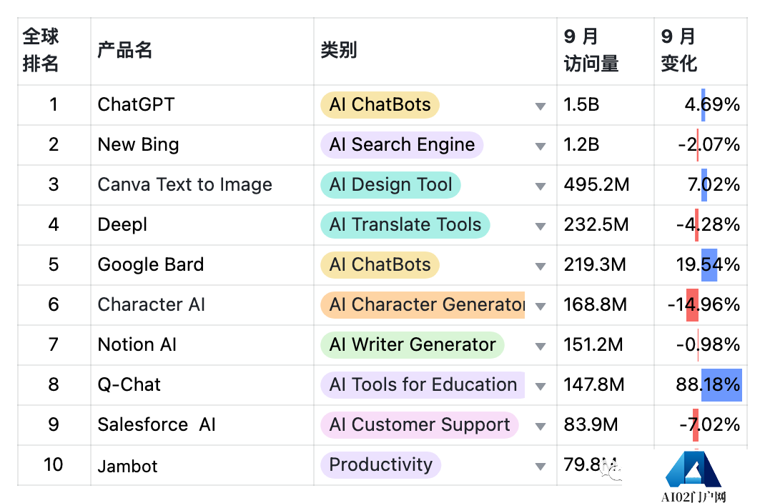Click the 产品名 column header
This screenshot has width=765, height=503.
click(125, 50)
